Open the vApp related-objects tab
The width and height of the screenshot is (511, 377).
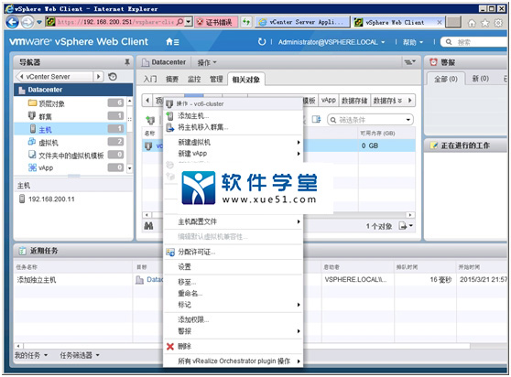coord(328,101)
